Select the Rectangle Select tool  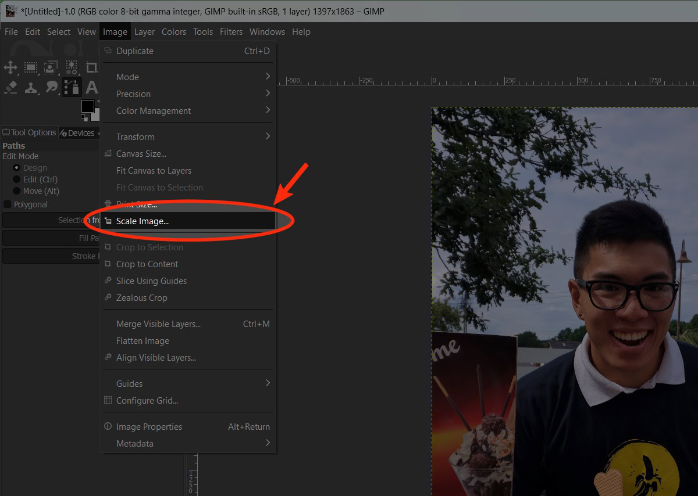(31, 67)
